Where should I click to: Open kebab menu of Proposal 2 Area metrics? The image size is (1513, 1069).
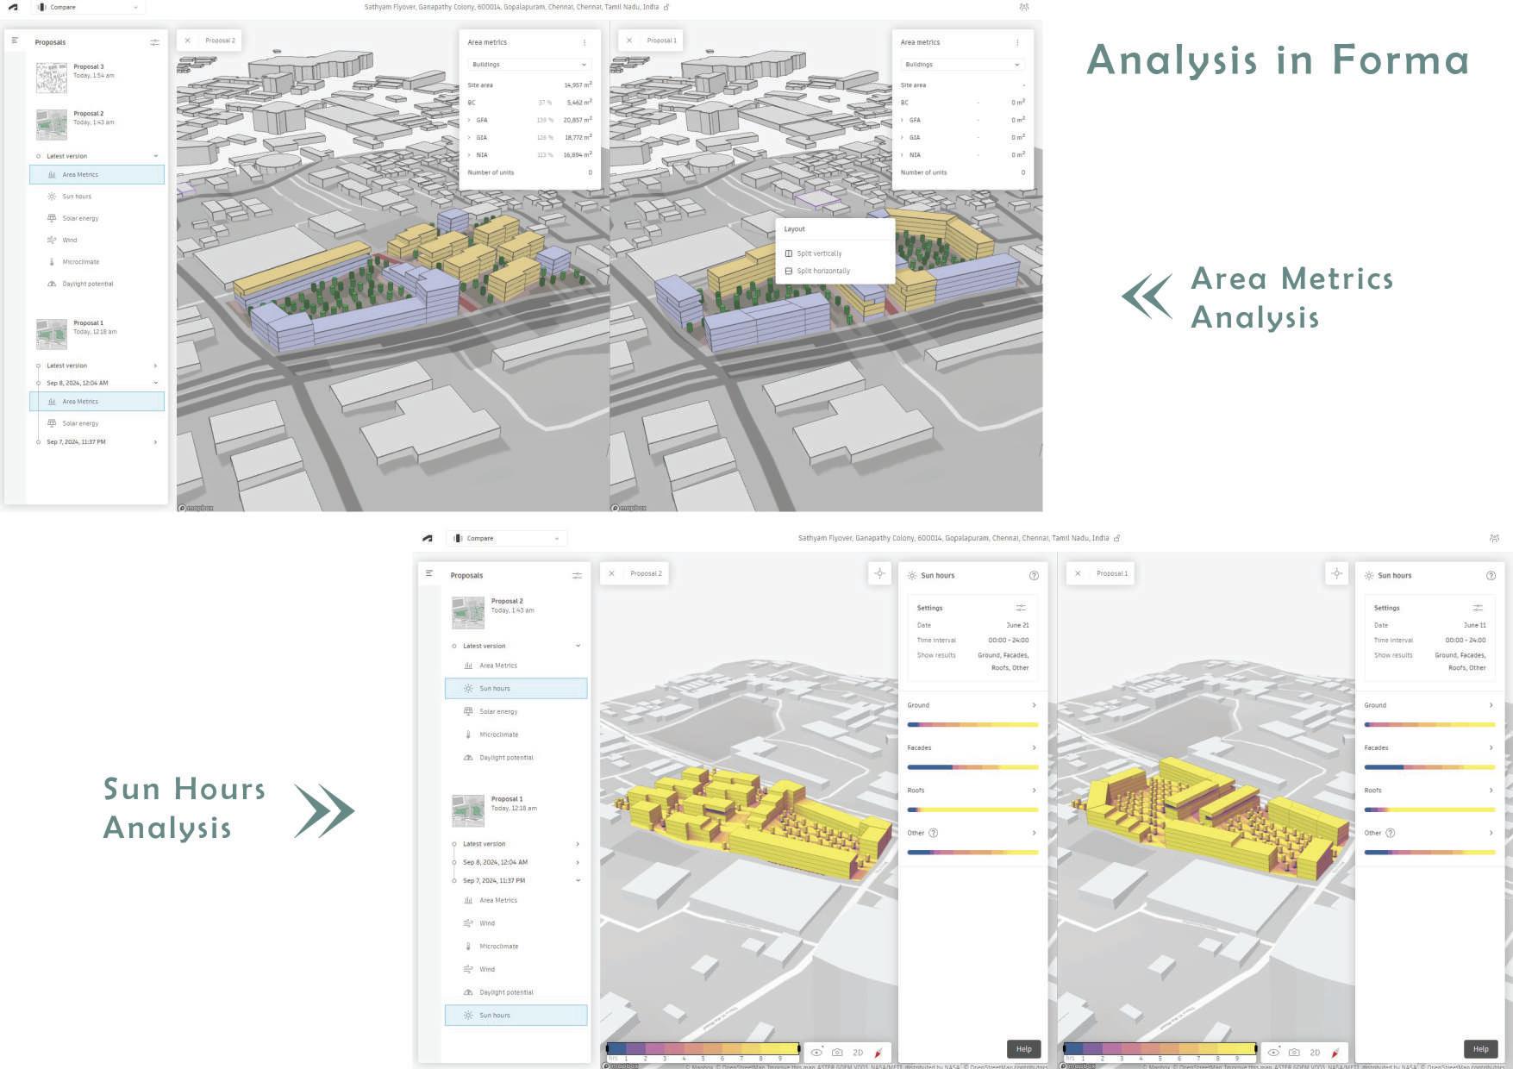click(x=585, y=42)
